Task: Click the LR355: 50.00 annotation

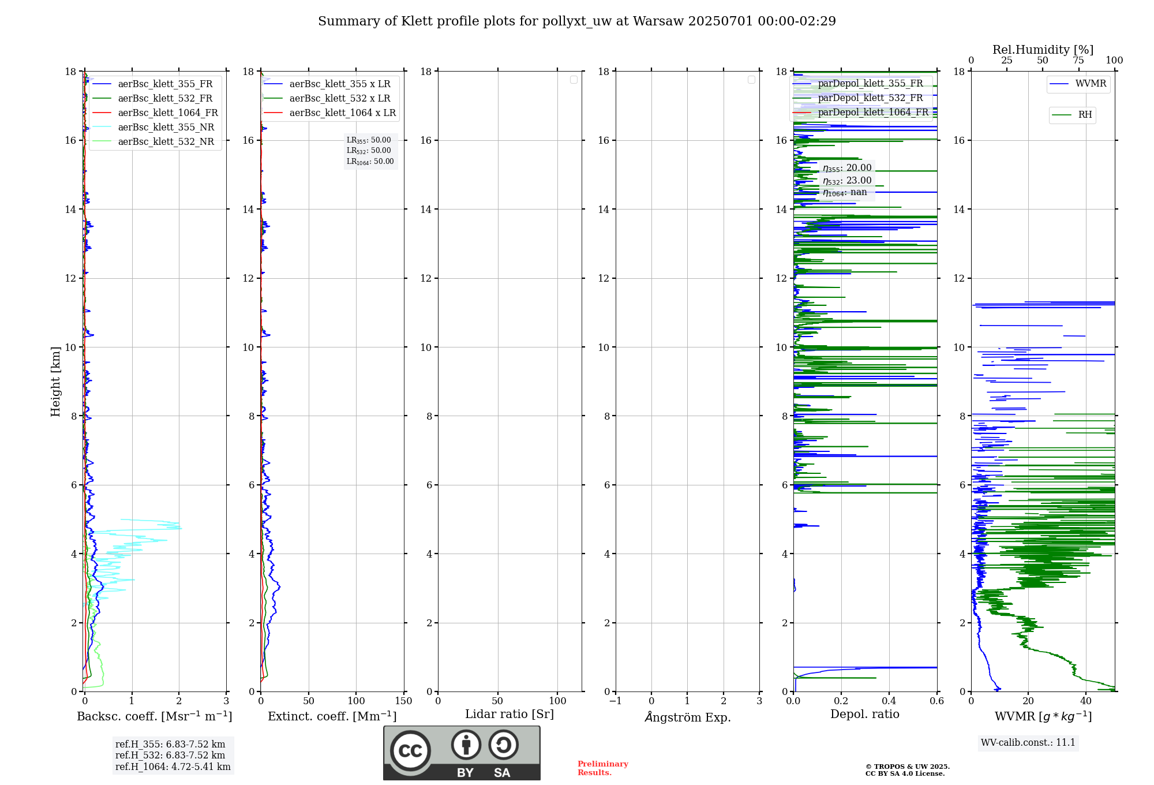Action: click(x=369, y=140)
